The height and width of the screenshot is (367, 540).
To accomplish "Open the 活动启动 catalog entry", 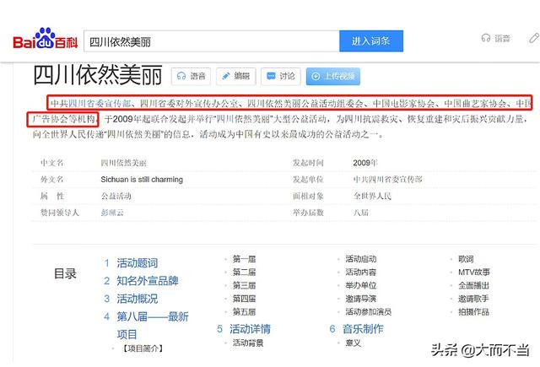I will (360, 259).
